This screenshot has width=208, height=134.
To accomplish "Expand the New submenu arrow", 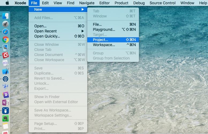I will tap(83, 9).
